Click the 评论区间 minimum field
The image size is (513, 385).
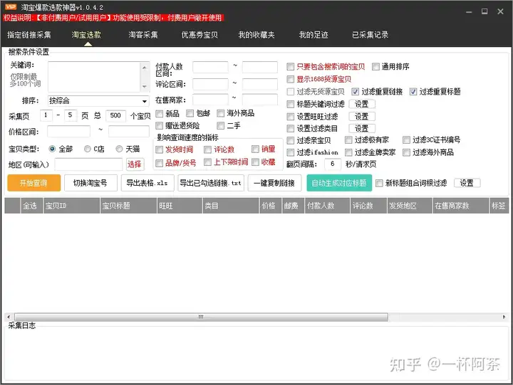[210, 84]
